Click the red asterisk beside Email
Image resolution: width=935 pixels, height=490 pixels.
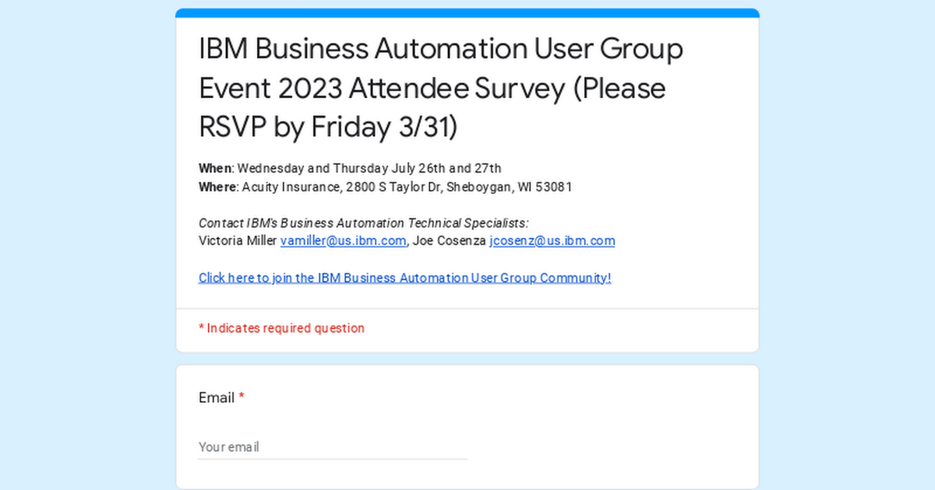[x=242, y=397]
